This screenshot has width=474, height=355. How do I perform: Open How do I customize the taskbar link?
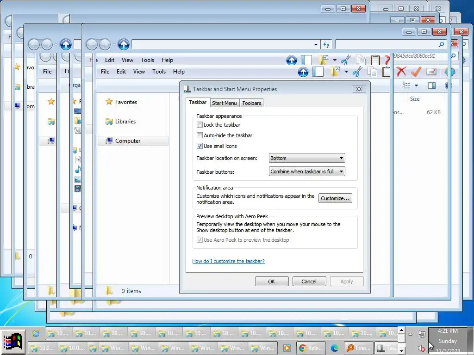pyautogui.click(x=228, y=261)
